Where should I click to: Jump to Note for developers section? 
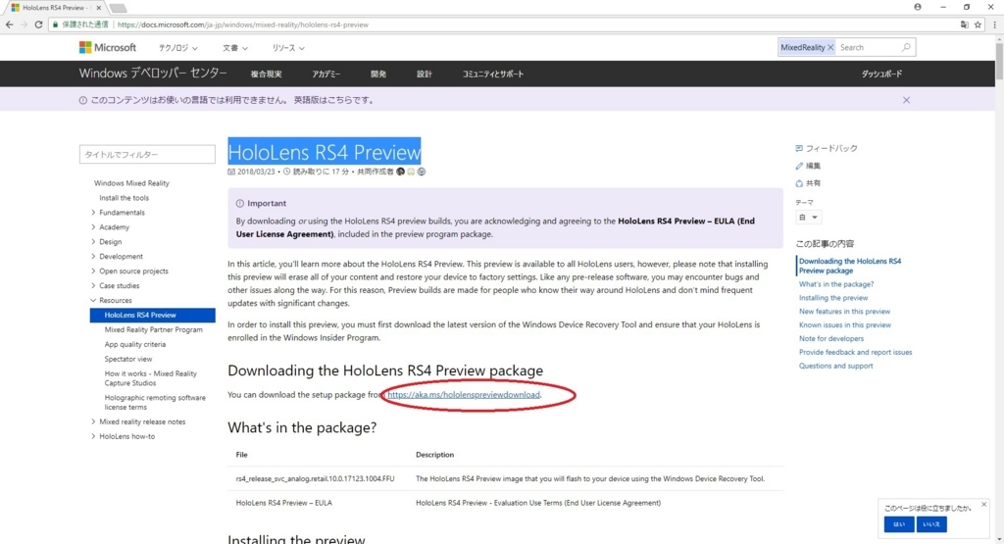pos(831,338)
